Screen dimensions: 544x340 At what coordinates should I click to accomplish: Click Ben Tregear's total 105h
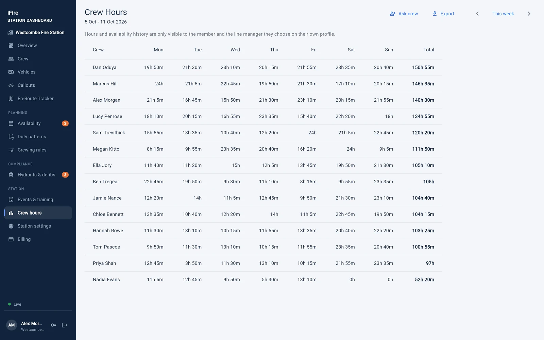pyautogui.click(x=429, y=182)
